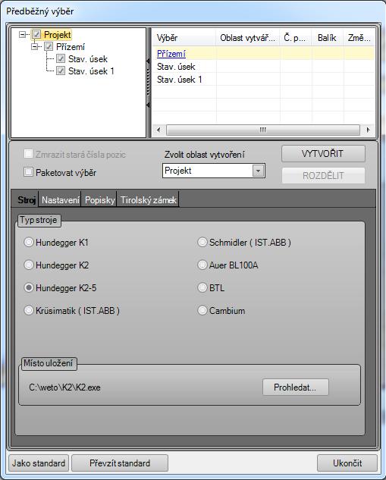This screenshot has width=386, height=480.
Task: Select the Hundegger K1 radio button
Action: tap(29, 242)
